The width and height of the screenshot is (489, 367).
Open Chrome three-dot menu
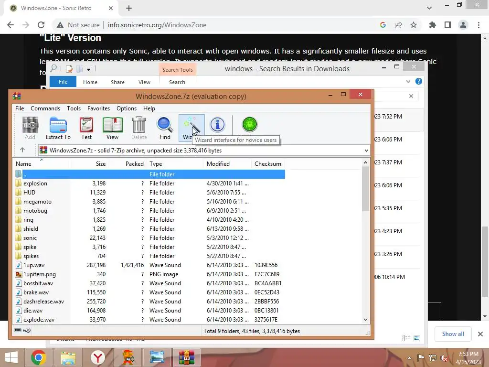(478, 25)
